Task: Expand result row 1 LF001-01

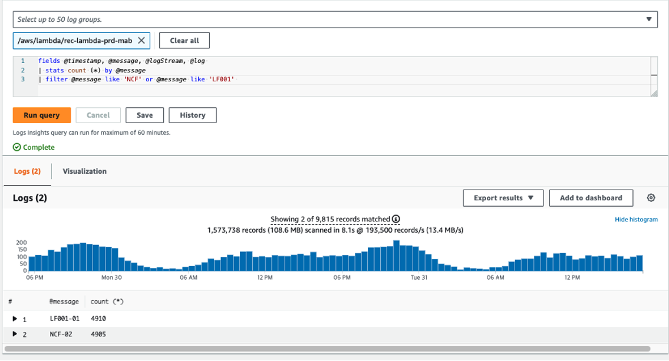Action: [15, 319]
